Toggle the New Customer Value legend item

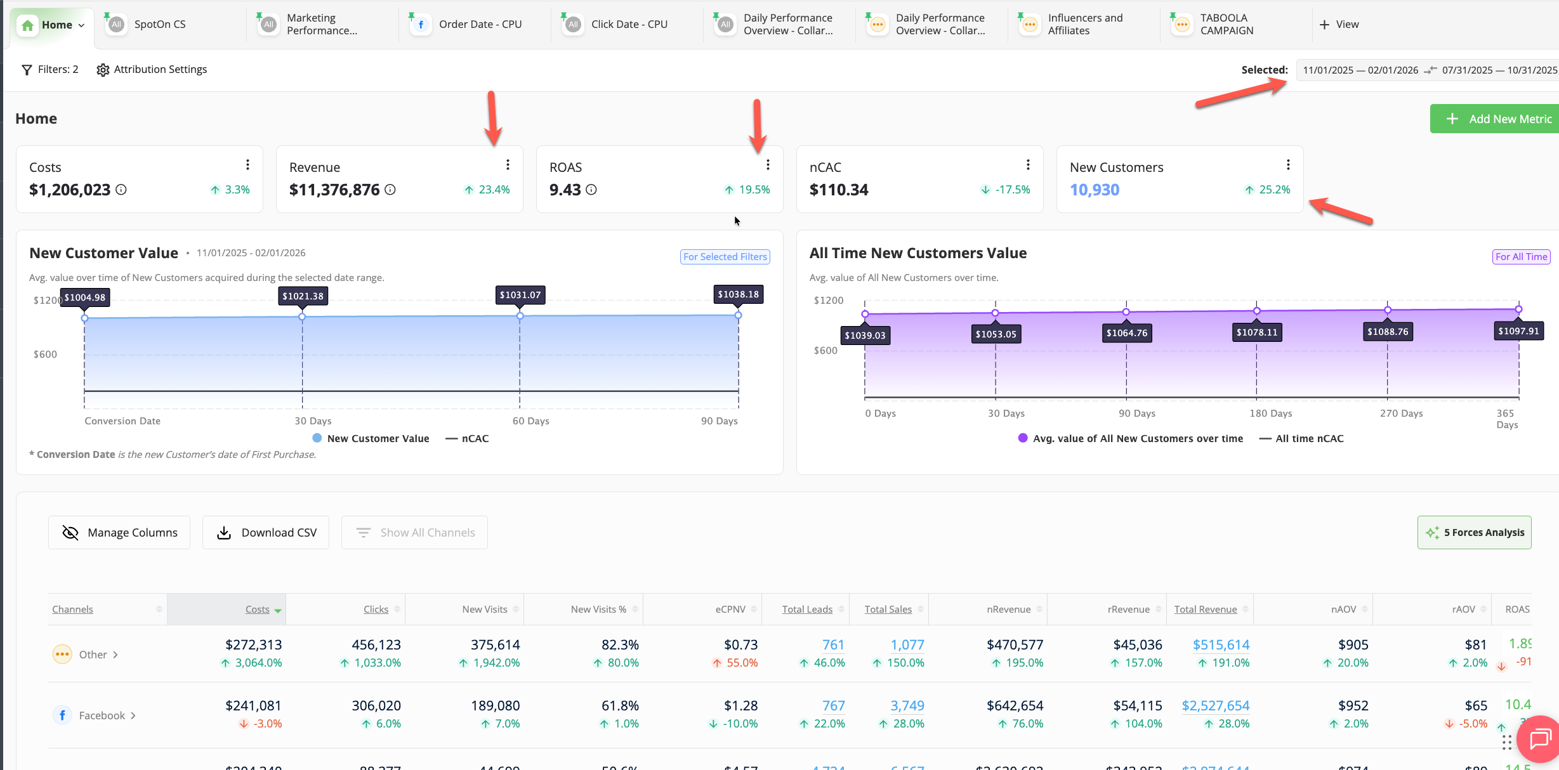pos(371,438)
